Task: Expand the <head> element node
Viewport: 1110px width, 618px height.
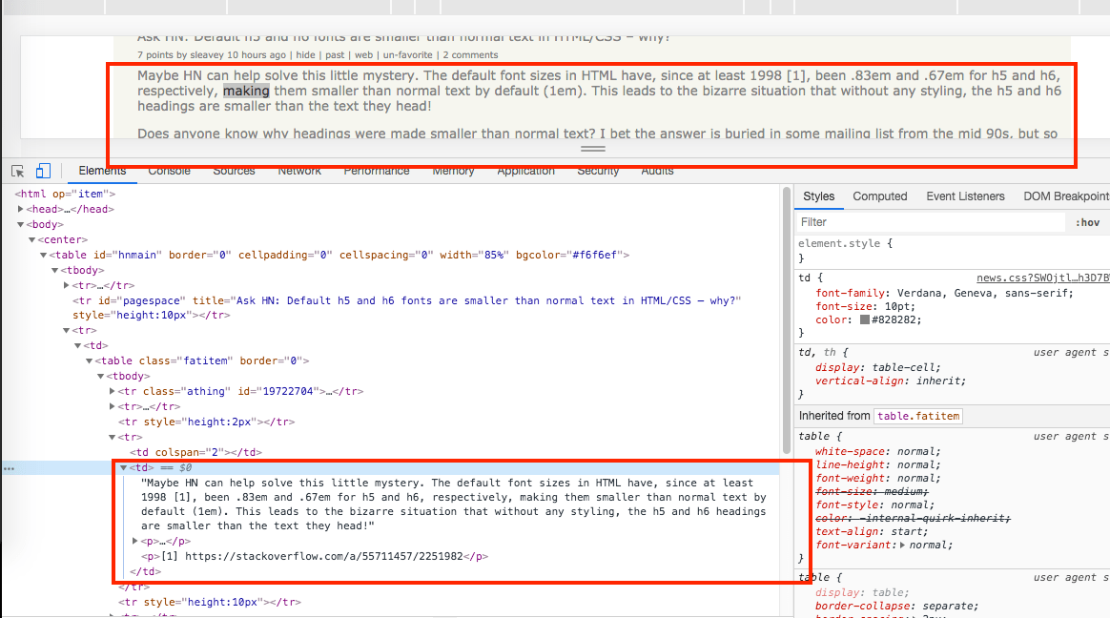Action: pos(22,209)
